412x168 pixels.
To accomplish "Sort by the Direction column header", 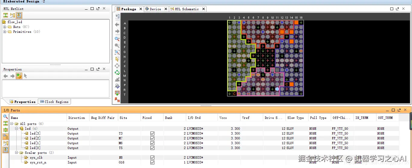I will 78,118.
